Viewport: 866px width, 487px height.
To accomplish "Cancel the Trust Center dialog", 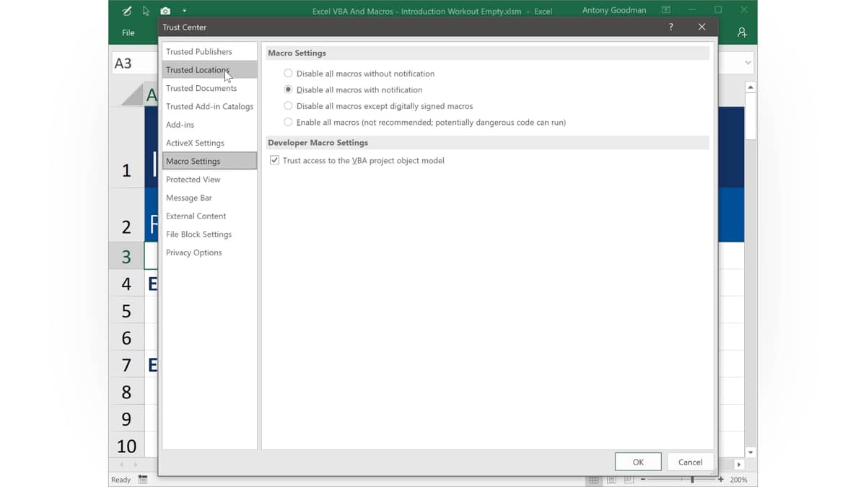I will coord(690,462).
